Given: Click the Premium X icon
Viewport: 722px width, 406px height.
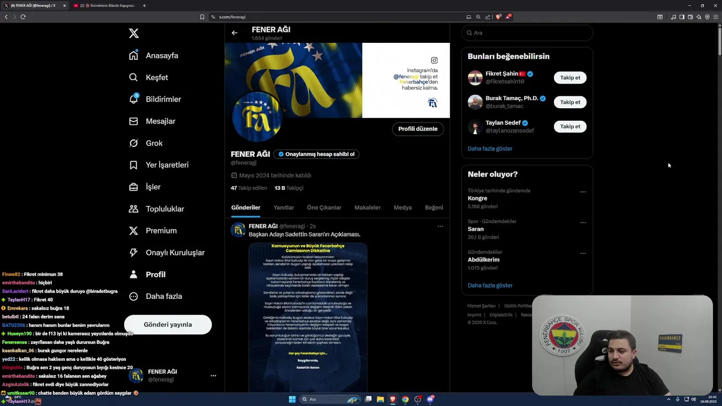Looking at the screenshot, I should 134,231.
